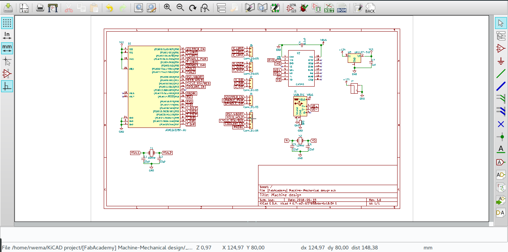Select the place wire tool
Image resolution: width=508 pixels, height=252 pixels.
tap(501, 74)
